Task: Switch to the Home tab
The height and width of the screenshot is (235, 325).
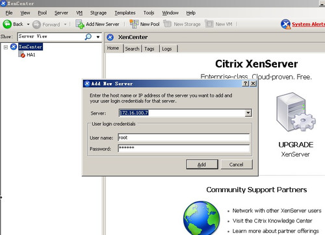Action: 113,48
